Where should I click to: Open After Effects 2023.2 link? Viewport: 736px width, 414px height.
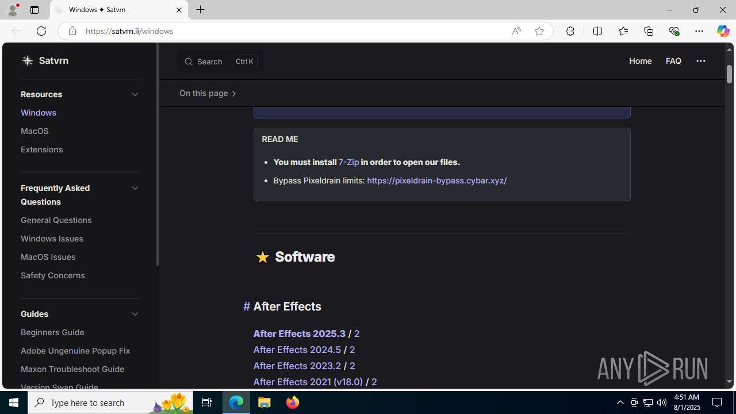coord(297,366)
